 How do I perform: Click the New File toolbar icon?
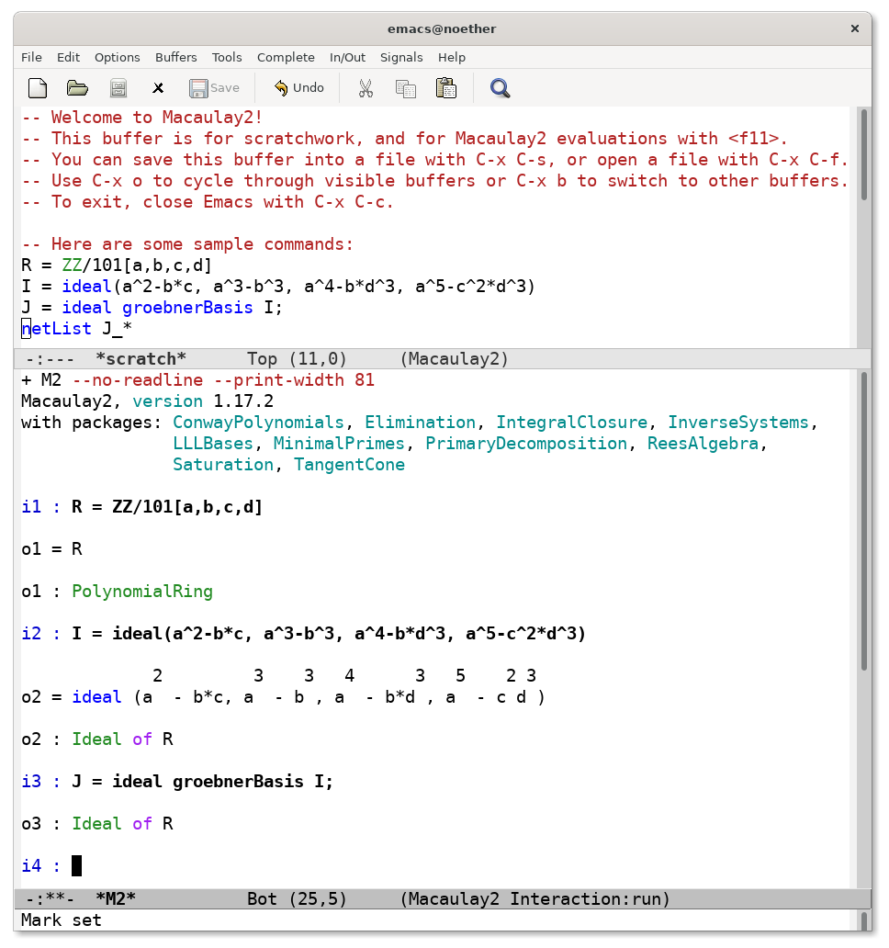tap(38, 88)
